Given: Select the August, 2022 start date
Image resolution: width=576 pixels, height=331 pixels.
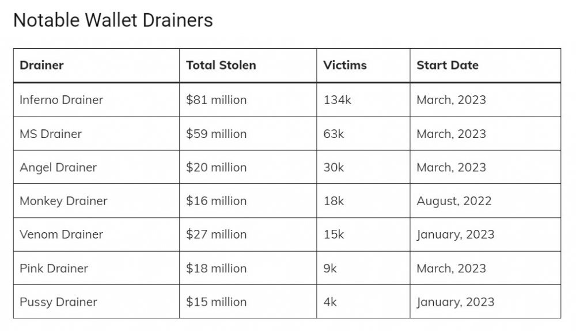Looking at the screenshot, I should click(454, 201).
